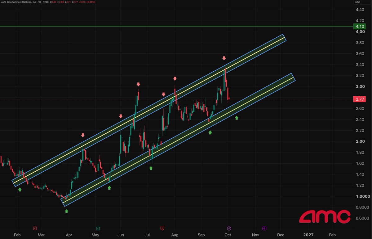Click the Jun label on time axis
372x239 pixels.
click(121, 235)
